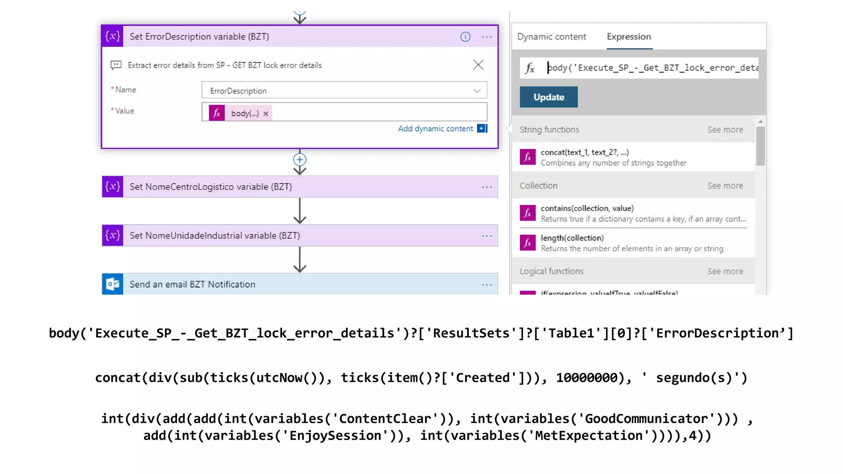Viewport: 843px width, 474px height.
Task: Click the length function fx icon
Action: (x=528, y=243)
